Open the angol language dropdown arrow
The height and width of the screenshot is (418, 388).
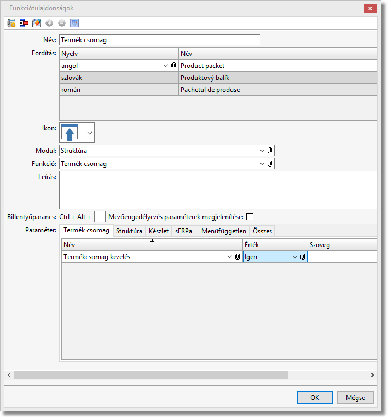coord(166,66)
